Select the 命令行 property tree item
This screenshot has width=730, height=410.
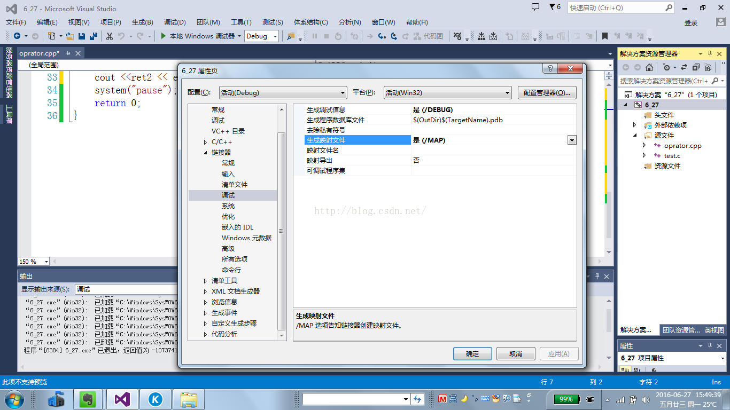(x=231, y=270)
